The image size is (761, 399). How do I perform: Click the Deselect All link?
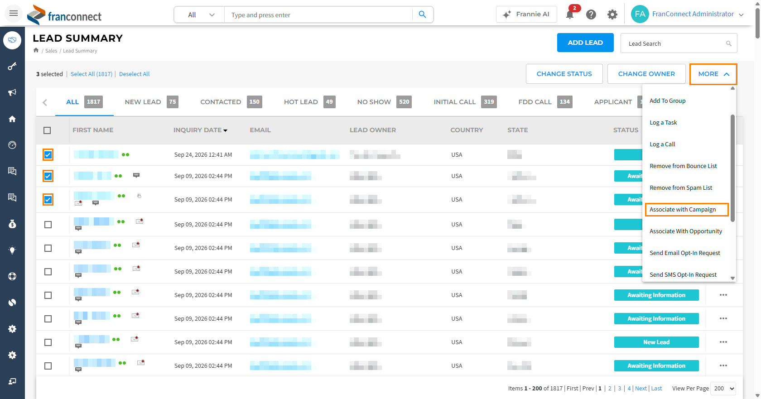pos(134,74)
